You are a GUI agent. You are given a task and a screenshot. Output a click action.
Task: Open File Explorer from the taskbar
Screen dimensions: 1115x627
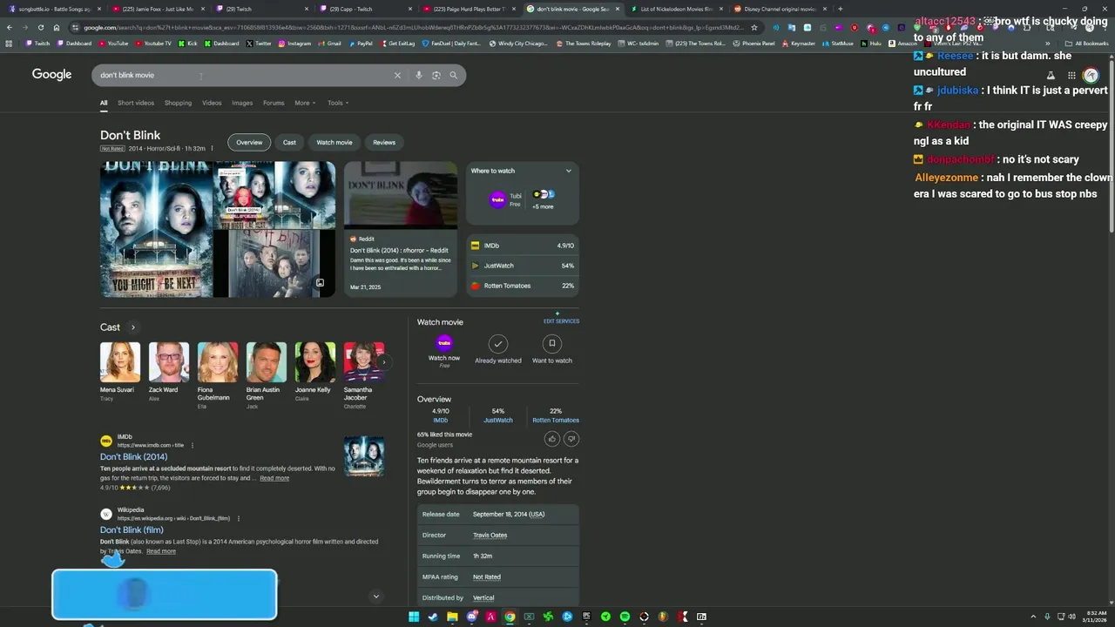pos(452,617)
